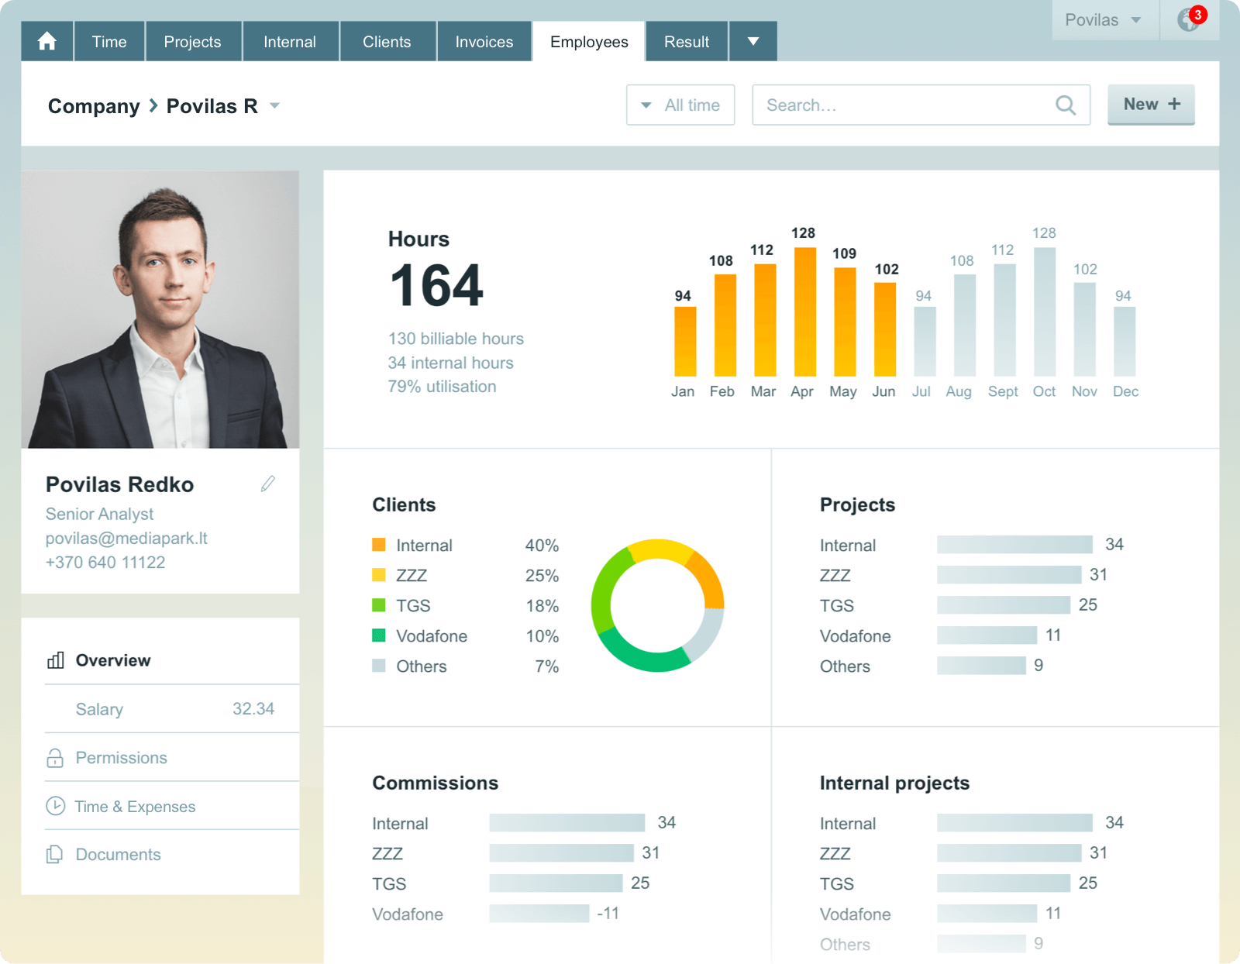This screenshot has width=1240, height=964.
Task: Click the Time & Expenses clock icon
Action: point(55,806)
